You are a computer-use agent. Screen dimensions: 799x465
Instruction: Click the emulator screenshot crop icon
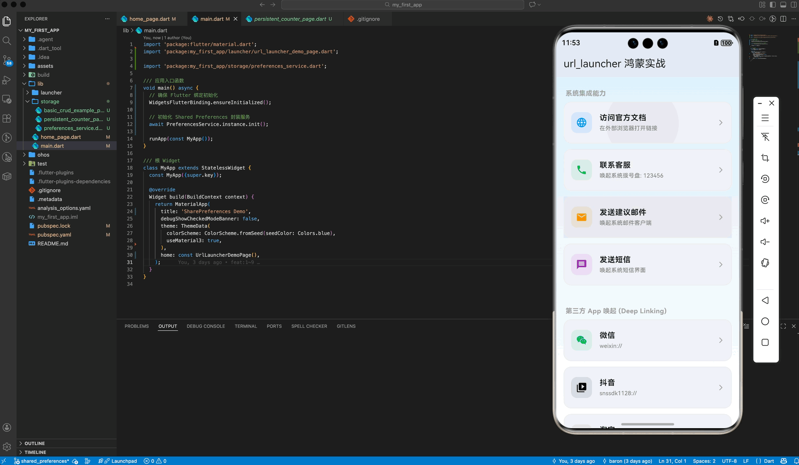point(765,158)
